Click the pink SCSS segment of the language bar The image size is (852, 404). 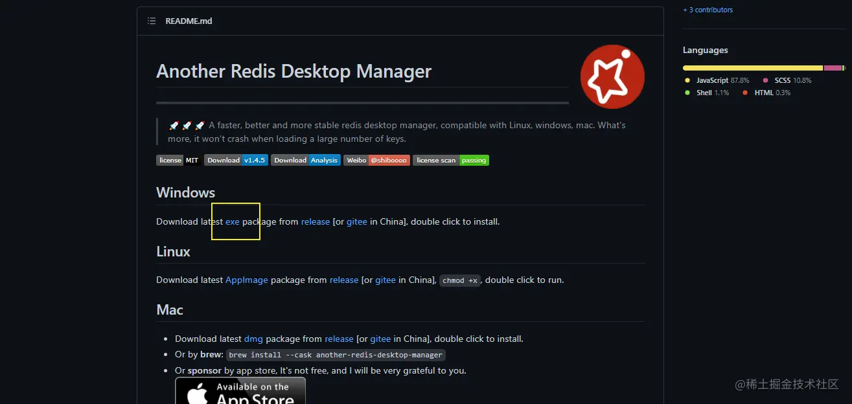coord(833,68)
